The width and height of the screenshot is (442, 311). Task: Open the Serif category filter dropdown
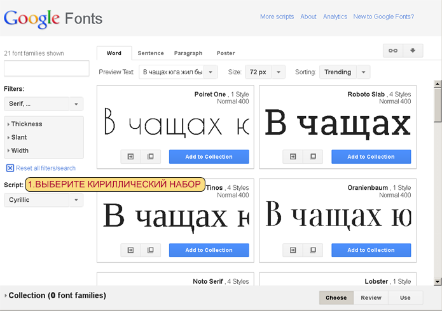point(43,104)
